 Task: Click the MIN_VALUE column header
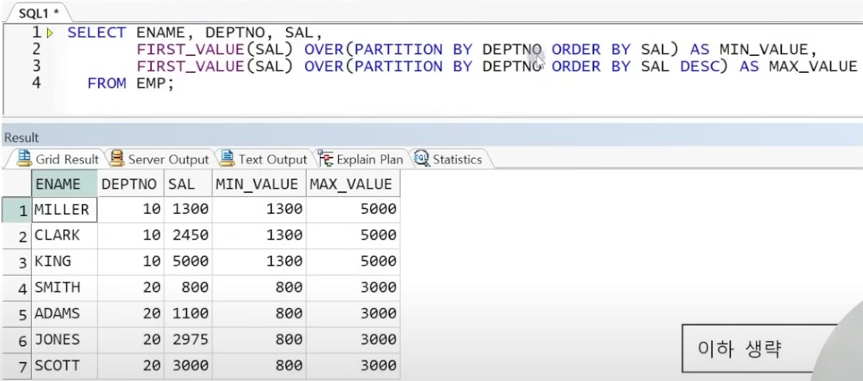tap(259, 184)
